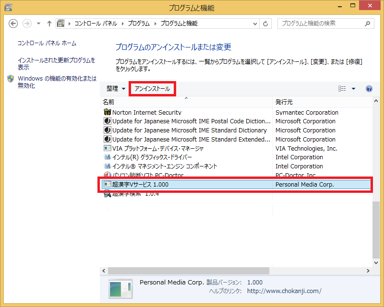Screen dimensions: 384x307
Task: Click the アンインストール button
Action: pos(152,89)
